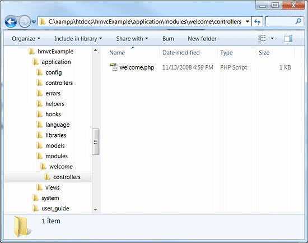
Task: Click the hmvcExample folder icon
Action: tap(31, 52)
